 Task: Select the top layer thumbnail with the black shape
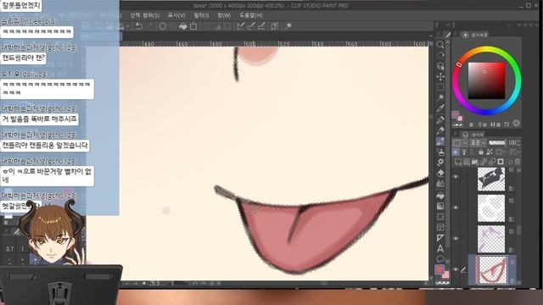pyautogui.click(x=490, y=179)
